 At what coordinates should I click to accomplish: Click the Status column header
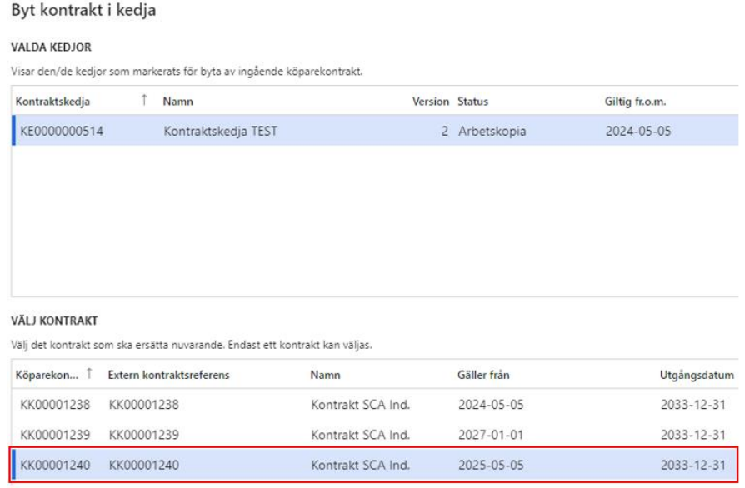coord(472,102)
